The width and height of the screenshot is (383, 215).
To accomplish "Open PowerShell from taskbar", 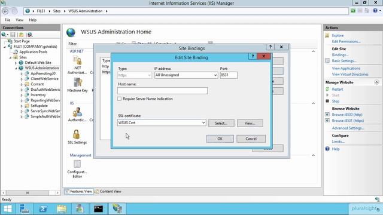I will pos(43,209).
